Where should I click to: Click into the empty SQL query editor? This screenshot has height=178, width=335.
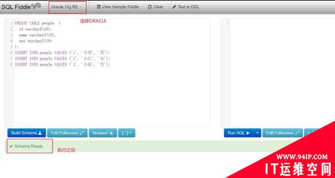click(282, 73)
